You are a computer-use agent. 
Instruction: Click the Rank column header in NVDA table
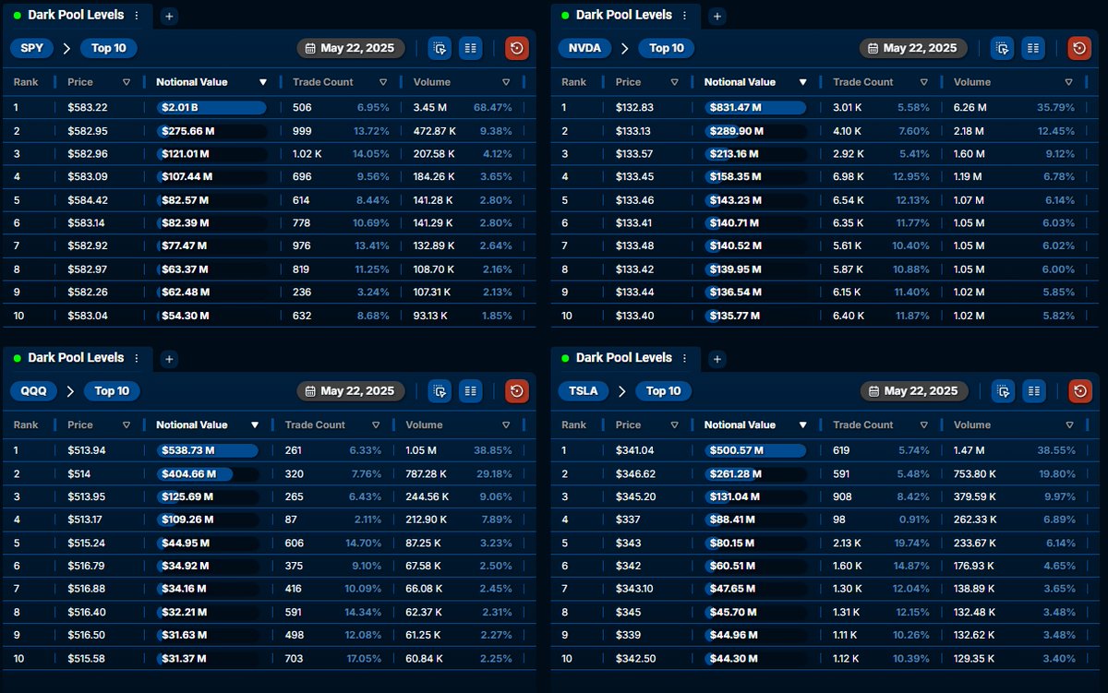(573, 82)
